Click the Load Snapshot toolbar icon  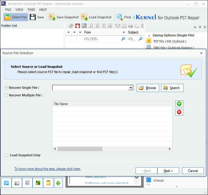(x=84, y=17)
